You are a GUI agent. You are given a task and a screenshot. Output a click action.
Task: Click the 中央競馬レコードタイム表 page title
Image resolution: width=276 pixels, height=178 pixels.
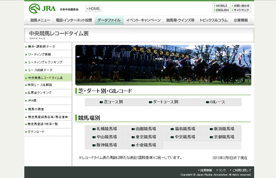tap(59, 34)
